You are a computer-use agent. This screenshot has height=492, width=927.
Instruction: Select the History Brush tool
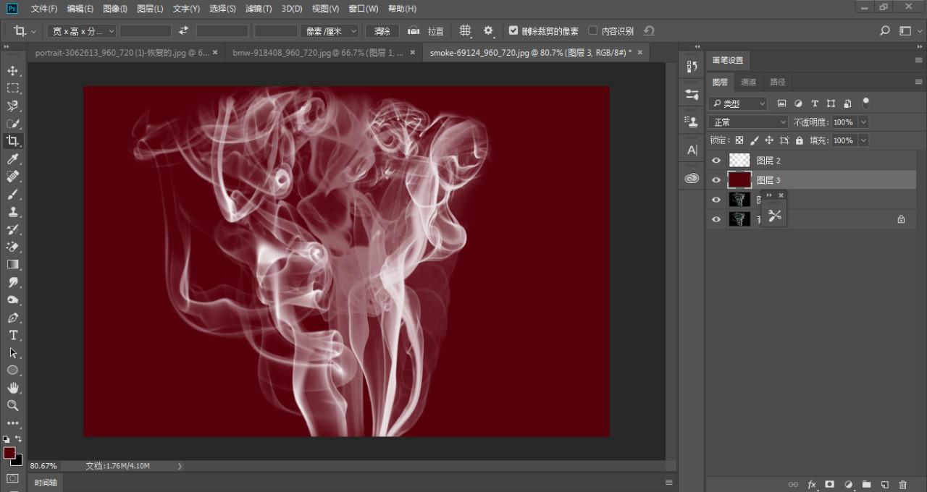(13, 229)
